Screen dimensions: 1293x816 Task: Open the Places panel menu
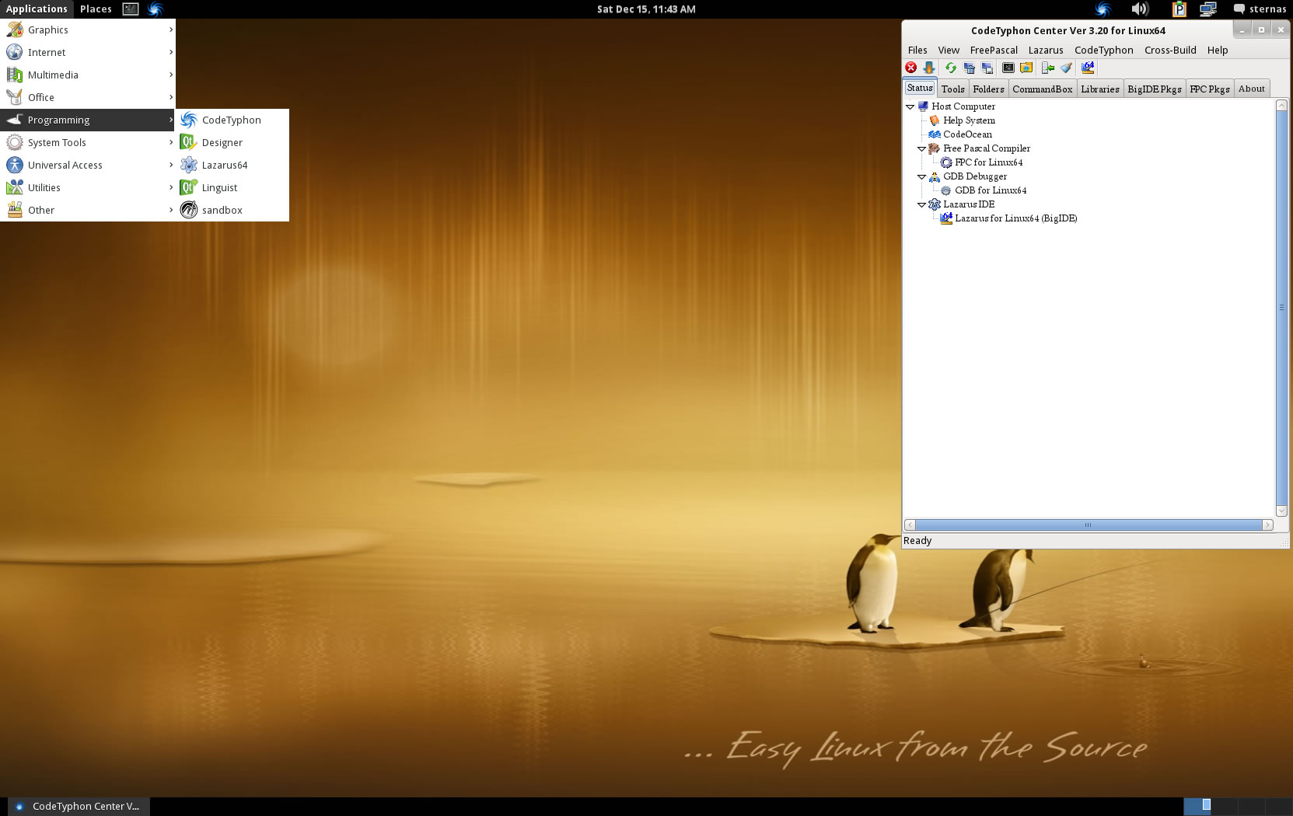click(x=96, y=9)
